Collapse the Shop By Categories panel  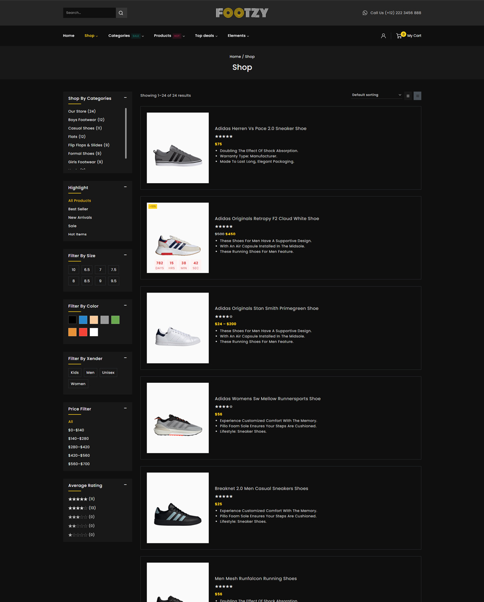pos(125,98)
